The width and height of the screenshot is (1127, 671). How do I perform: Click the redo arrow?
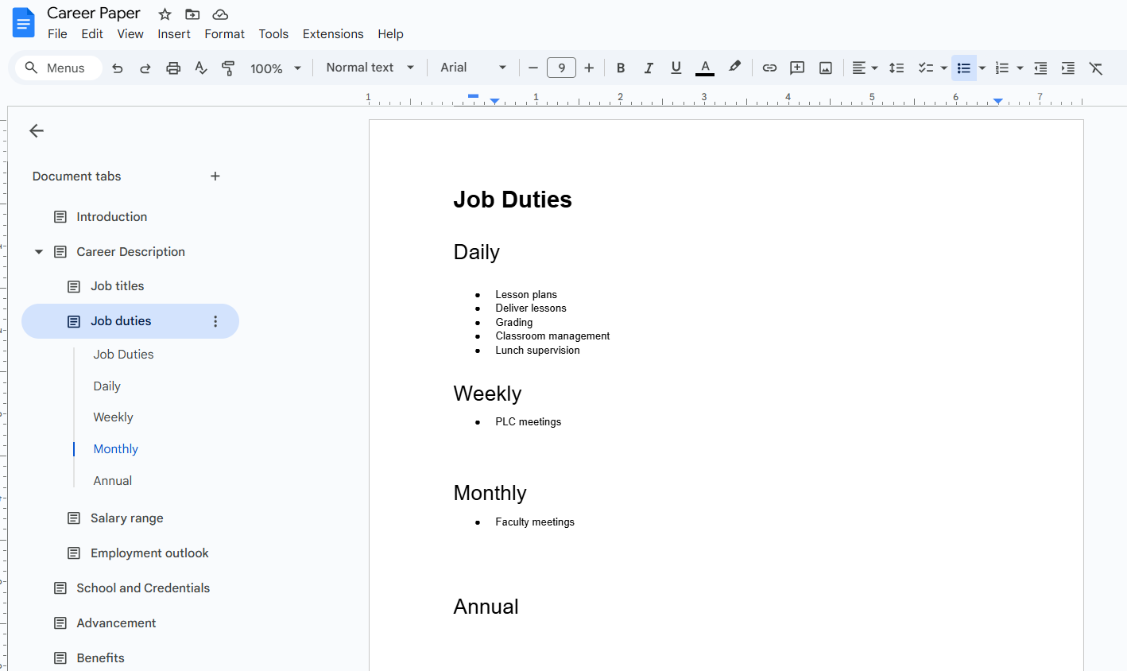point(145,68)
